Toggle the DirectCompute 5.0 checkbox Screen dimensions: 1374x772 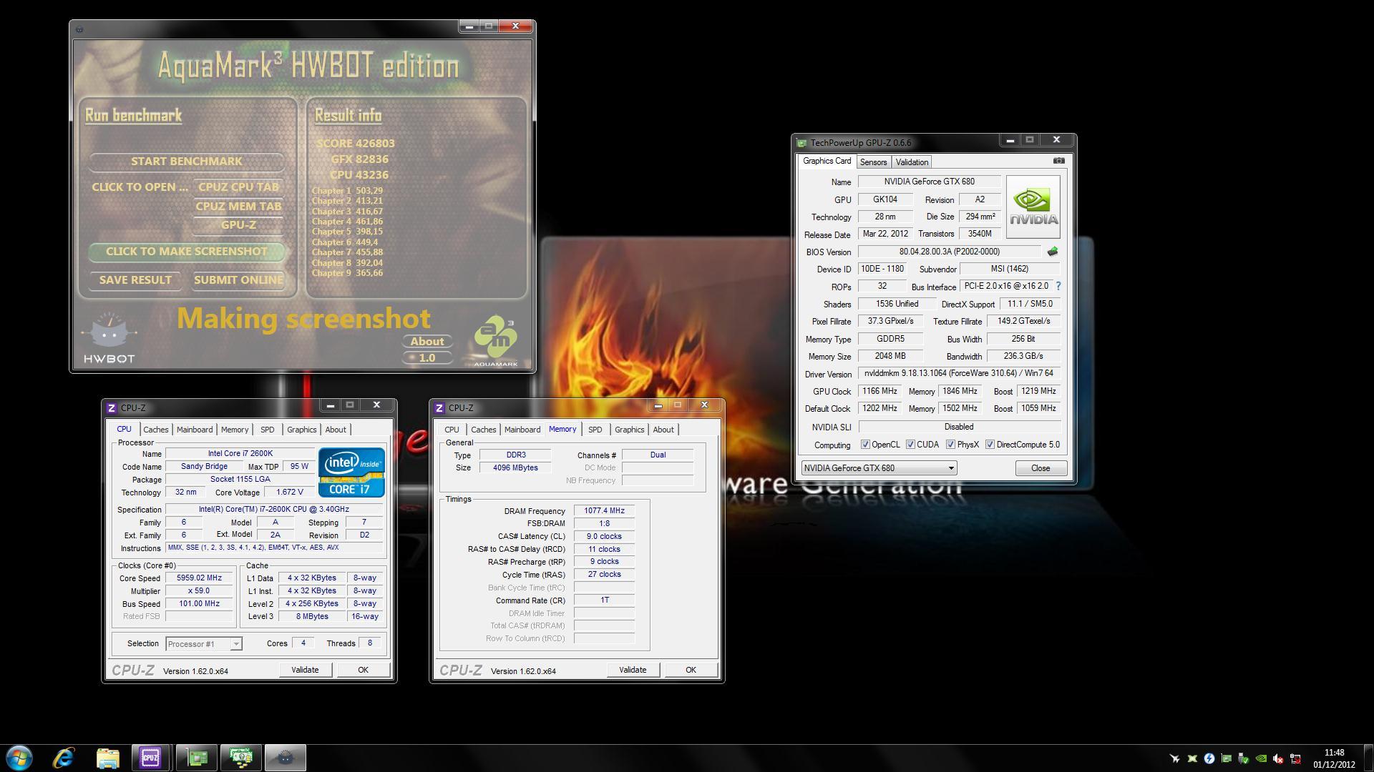pyautogui.click(x=990, y=445)
